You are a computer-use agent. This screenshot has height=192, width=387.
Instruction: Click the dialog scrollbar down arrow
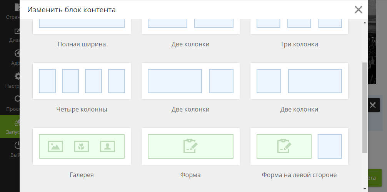[365, 189]
